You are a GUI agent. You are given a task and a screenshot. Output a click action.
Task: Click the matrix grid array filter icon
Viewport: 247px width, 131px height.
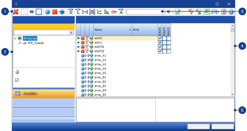click(x=92, y=12)
